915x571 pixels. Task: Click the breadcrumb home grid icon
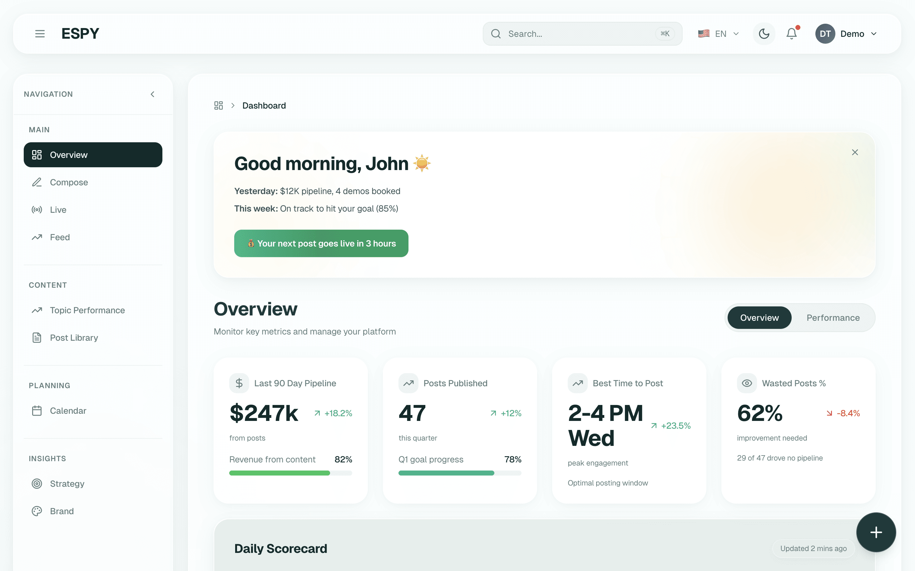(x=219, y=105)
